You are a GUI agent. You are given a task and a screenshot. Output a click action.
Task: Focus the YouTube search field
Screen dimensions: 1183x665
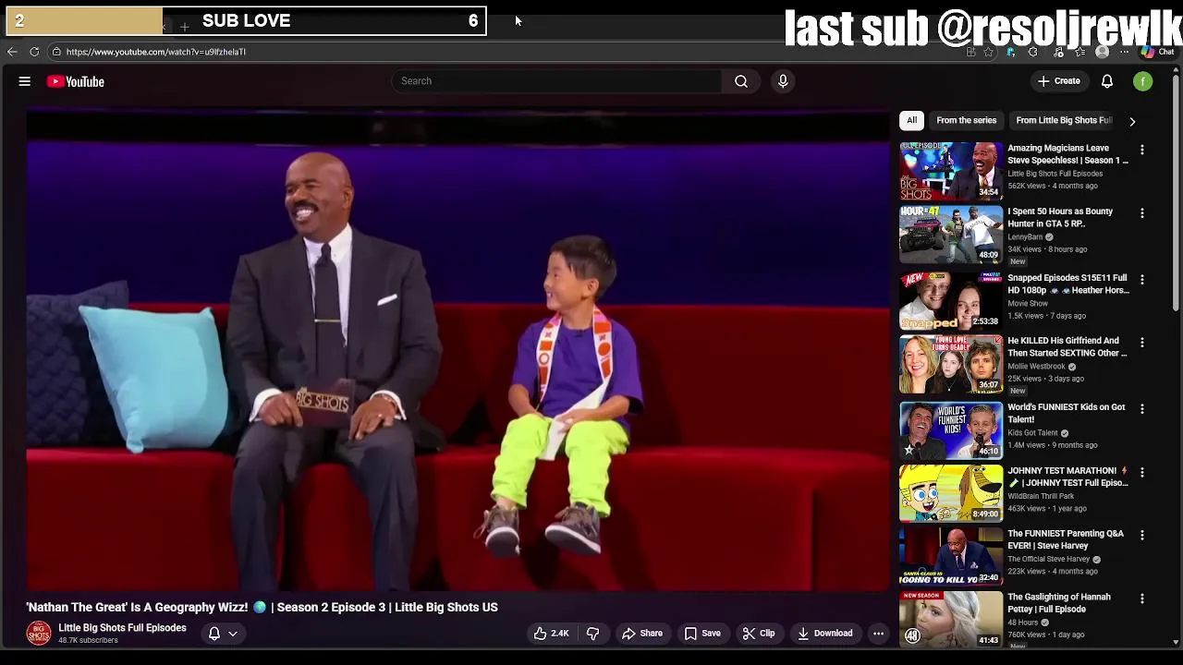(557, 81)
